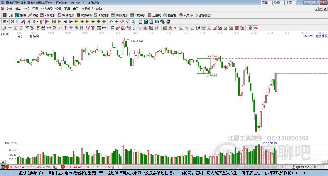328x176 pixels.
Task: Click the magenta flag indicator icon
Action: point(47,22)
